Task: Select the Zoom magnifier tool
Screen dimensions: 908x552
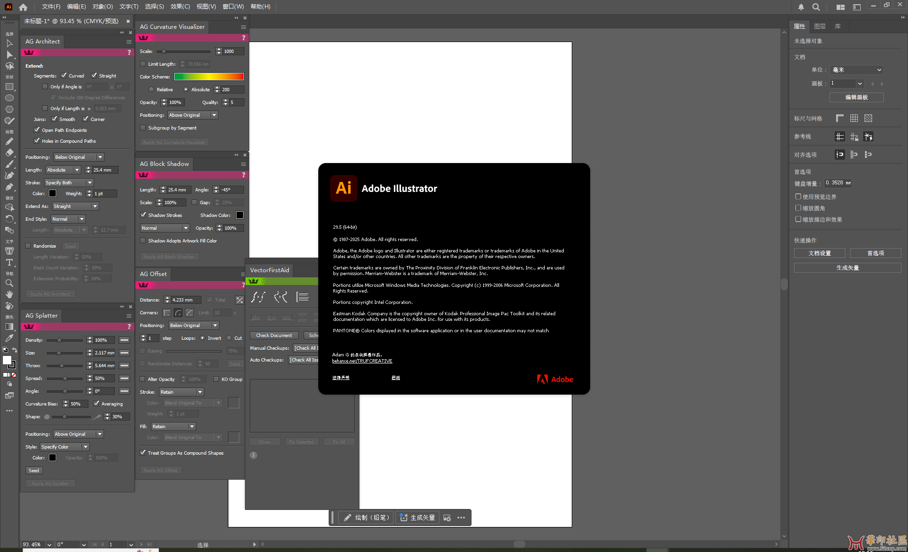Action: (x=9, y=283)
